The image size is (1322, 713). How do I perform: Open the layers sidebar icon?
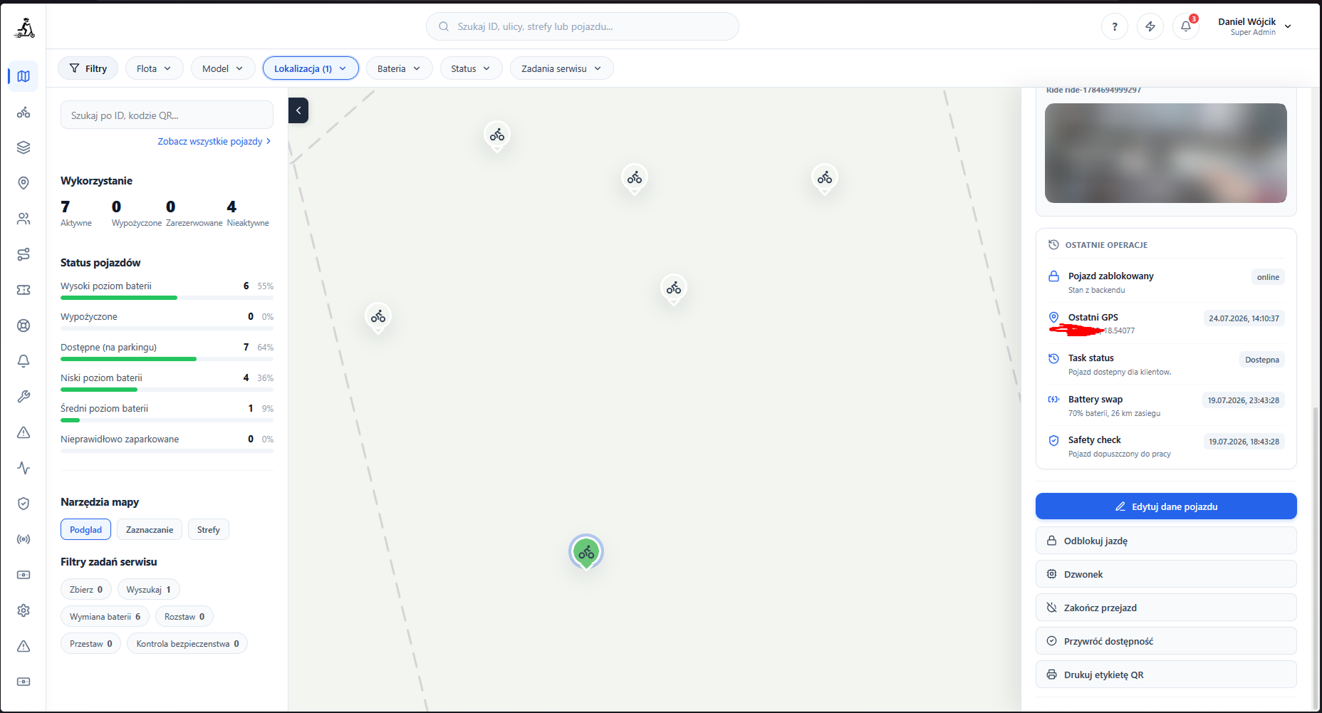click(x=24, y=147)
